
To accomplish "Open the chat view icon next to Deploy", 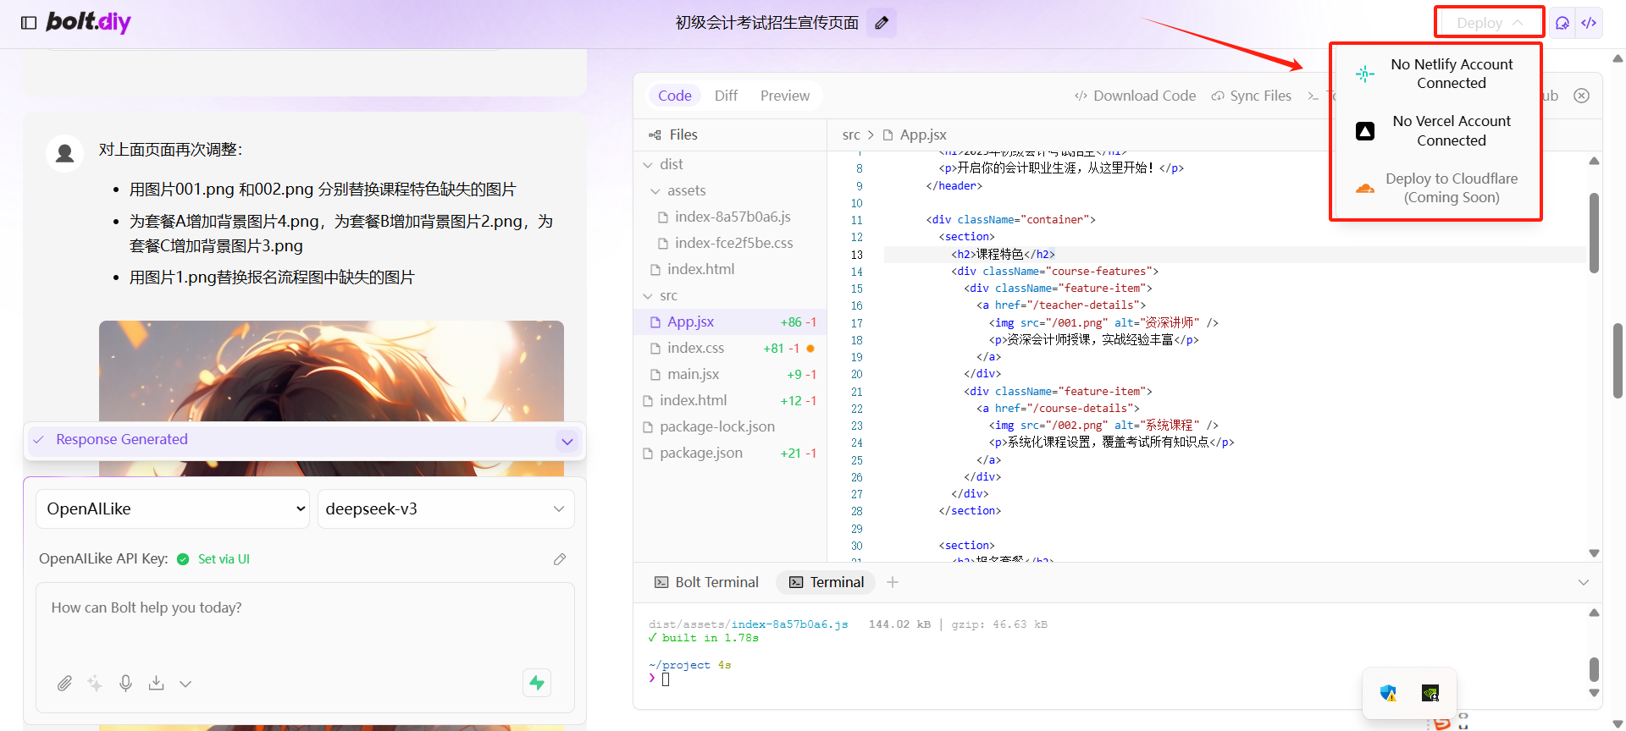I will 1562,23.
